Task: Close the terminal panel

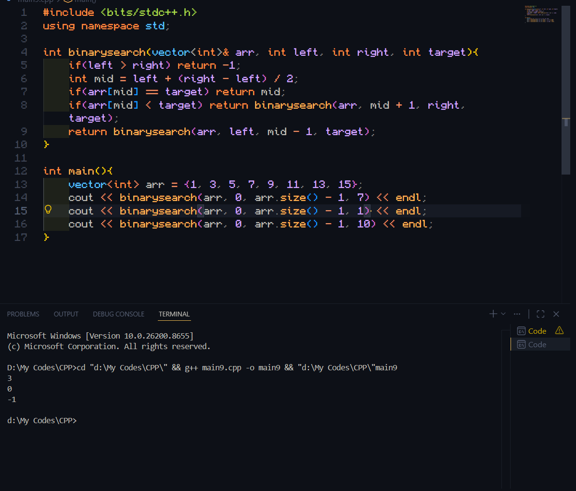Action: pos(556,314)
